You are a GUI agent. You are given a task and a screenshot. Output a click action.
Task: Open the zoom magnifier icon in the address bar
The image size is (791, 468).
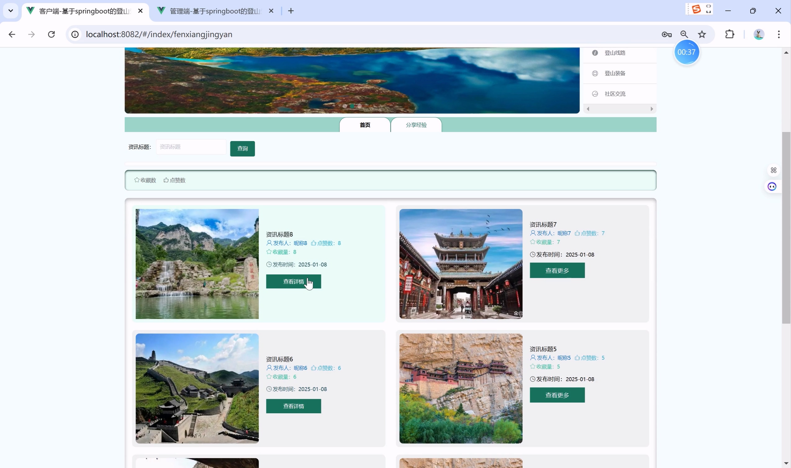coord(684,34)
